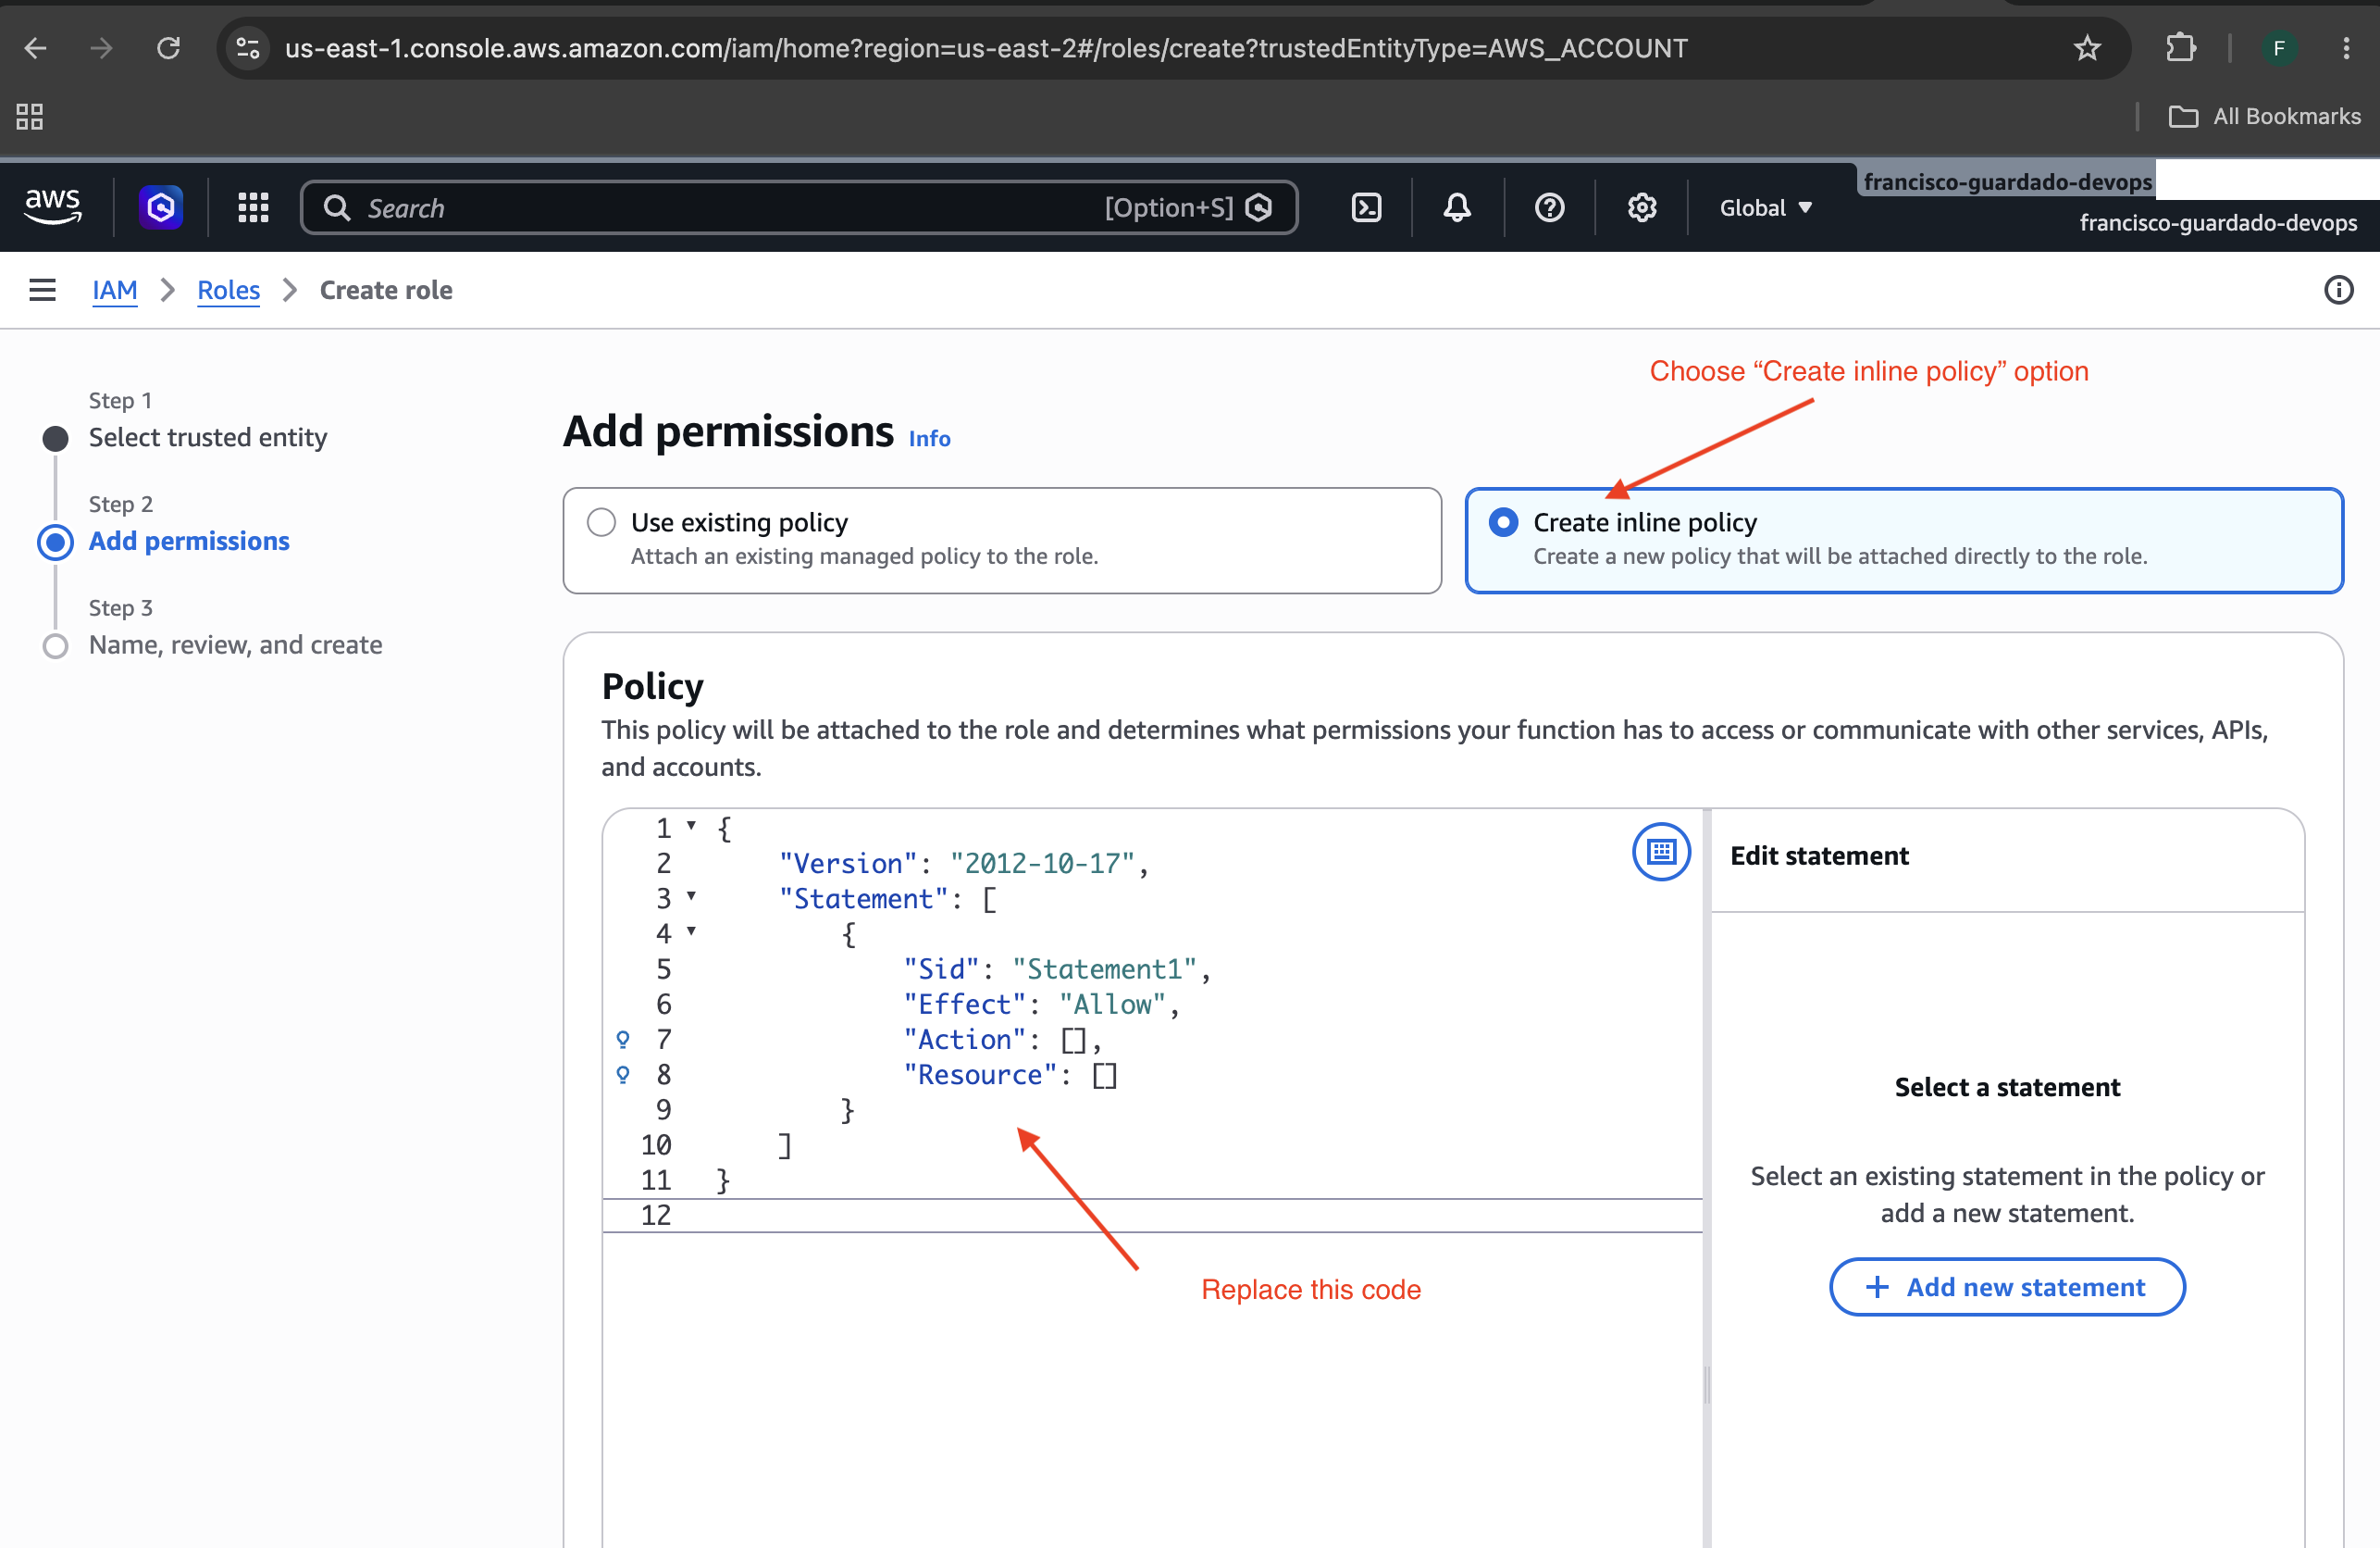
Task: Go back with the browser back arrow
Action: (35, 47)
